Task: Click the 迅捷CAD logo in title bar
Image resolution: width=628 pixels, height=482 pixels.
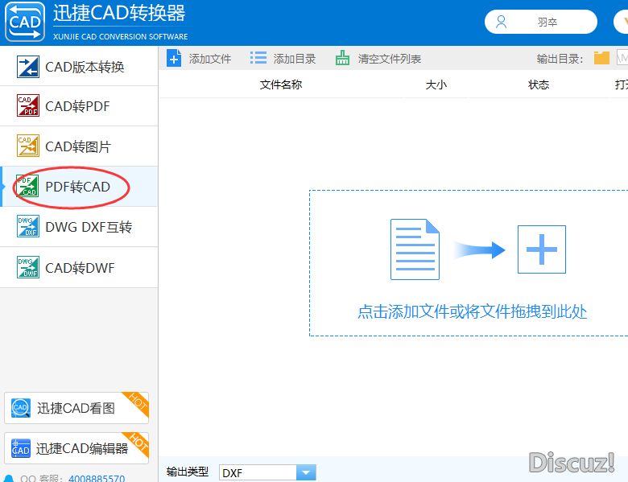Action: click(24, 22)
